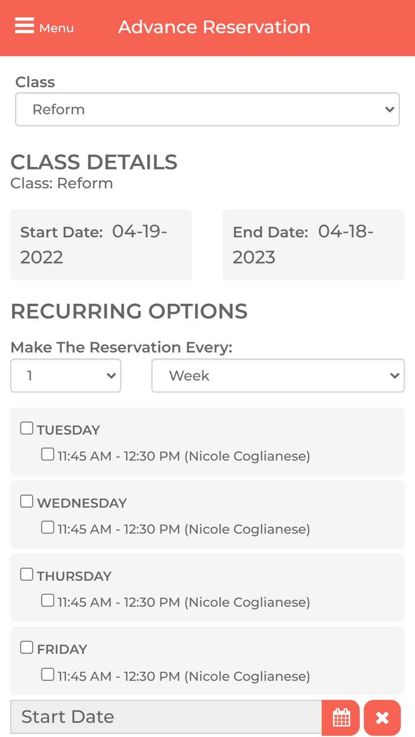
Task: Check the THURSDAY day checkbox
Action: click(27, 574)
